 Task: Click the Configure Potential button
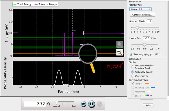pyautogui.click(x=142, y=15)
